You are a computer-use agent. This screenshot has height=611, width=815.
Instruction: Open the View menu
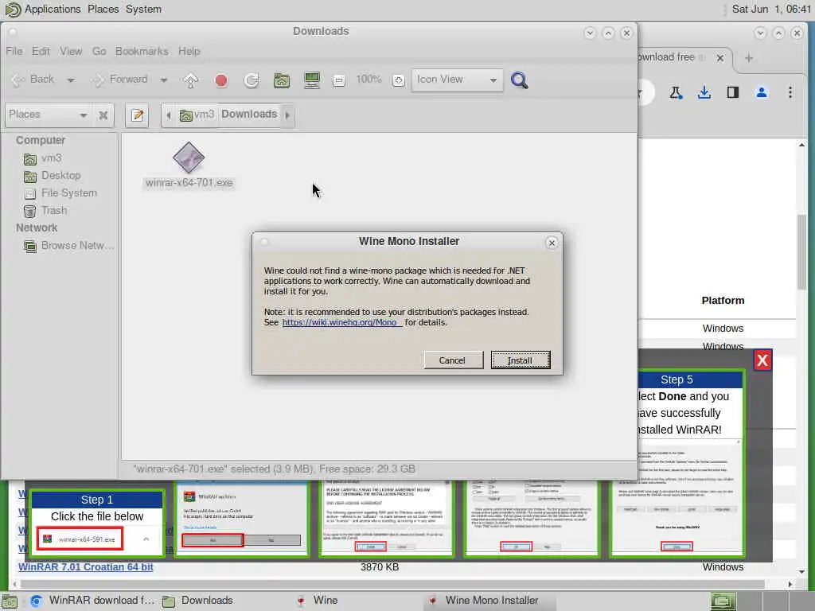point(71,51)
